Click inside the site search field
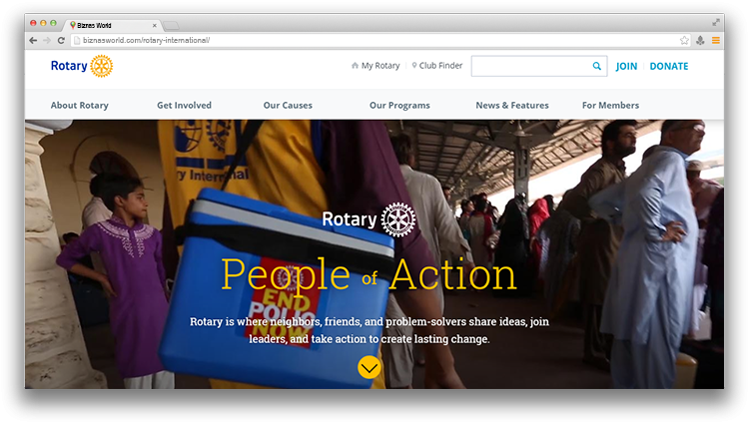The image size is (749, 424). pos(531,66)
